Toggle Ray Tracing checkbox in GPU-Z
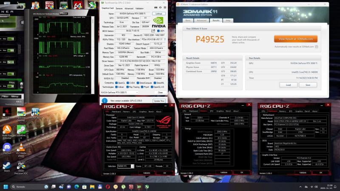This screenshot has width=340, height=191. click(x=127, y=87)
